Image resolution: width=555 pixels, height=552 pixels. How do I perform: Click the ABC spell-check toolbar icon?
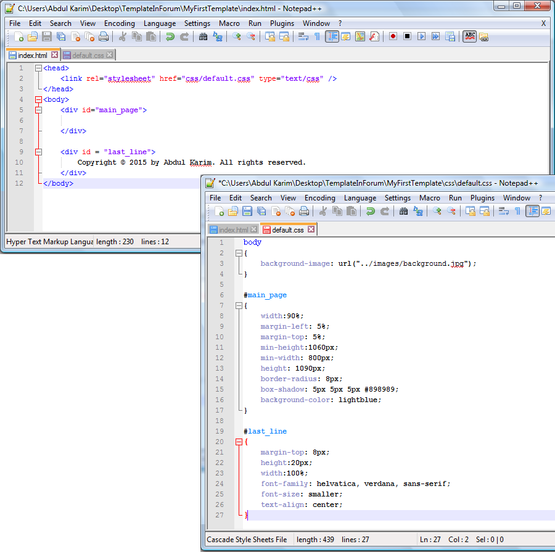(470, 36)
